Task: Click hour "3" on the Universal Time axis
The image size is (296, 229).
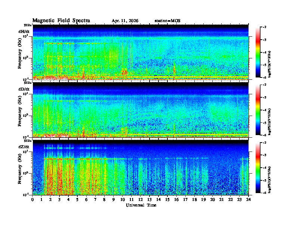Action: click(59, 200)
